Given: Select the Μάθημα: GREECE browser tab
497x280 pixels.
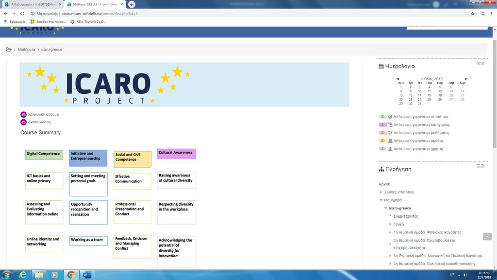Looking at the screenshot, I should pyautogui.click(x=95, y=4).
